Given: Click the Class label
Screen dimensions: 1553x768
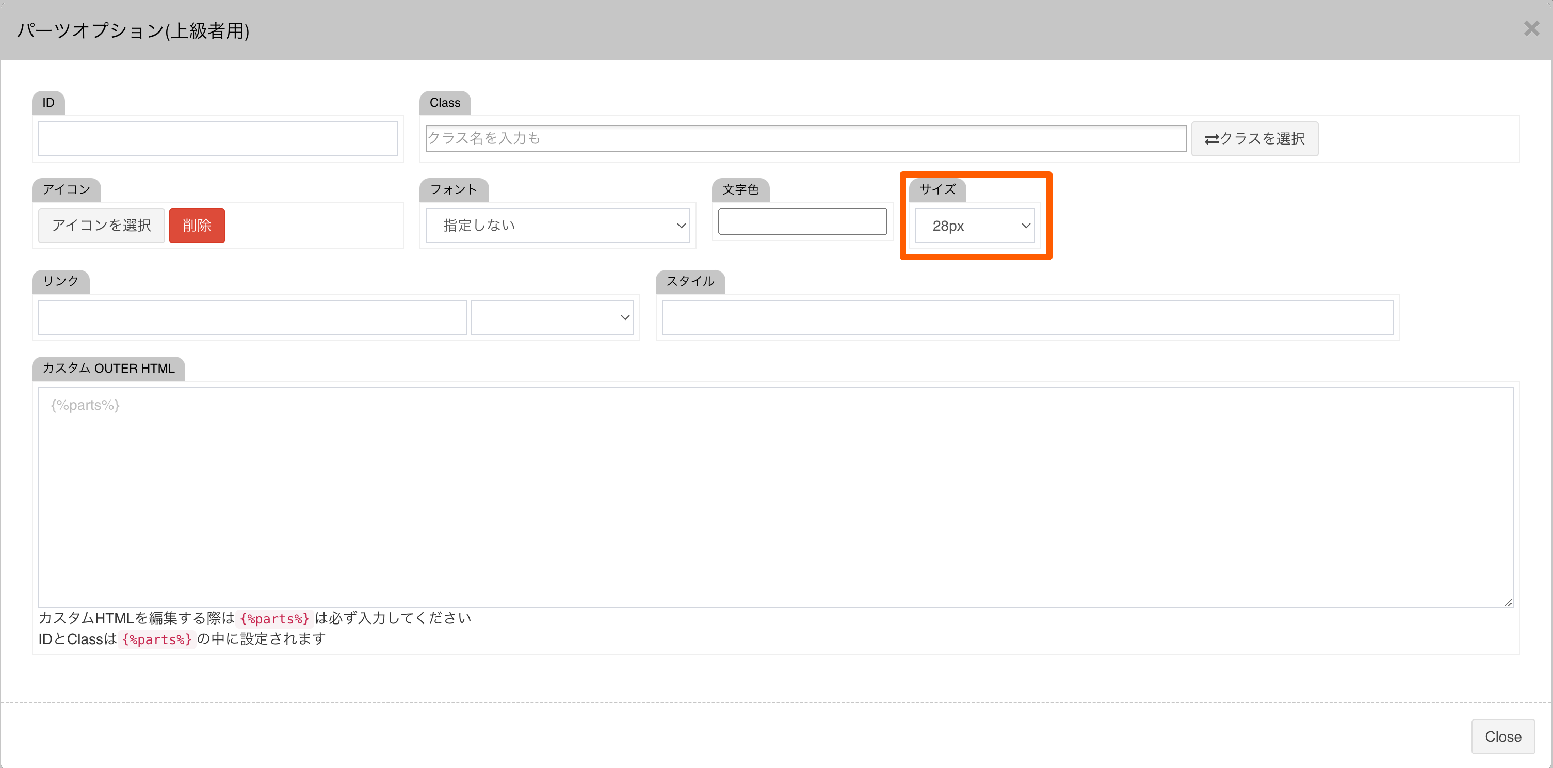Looking at the screenshot, I should pos(445,103).
